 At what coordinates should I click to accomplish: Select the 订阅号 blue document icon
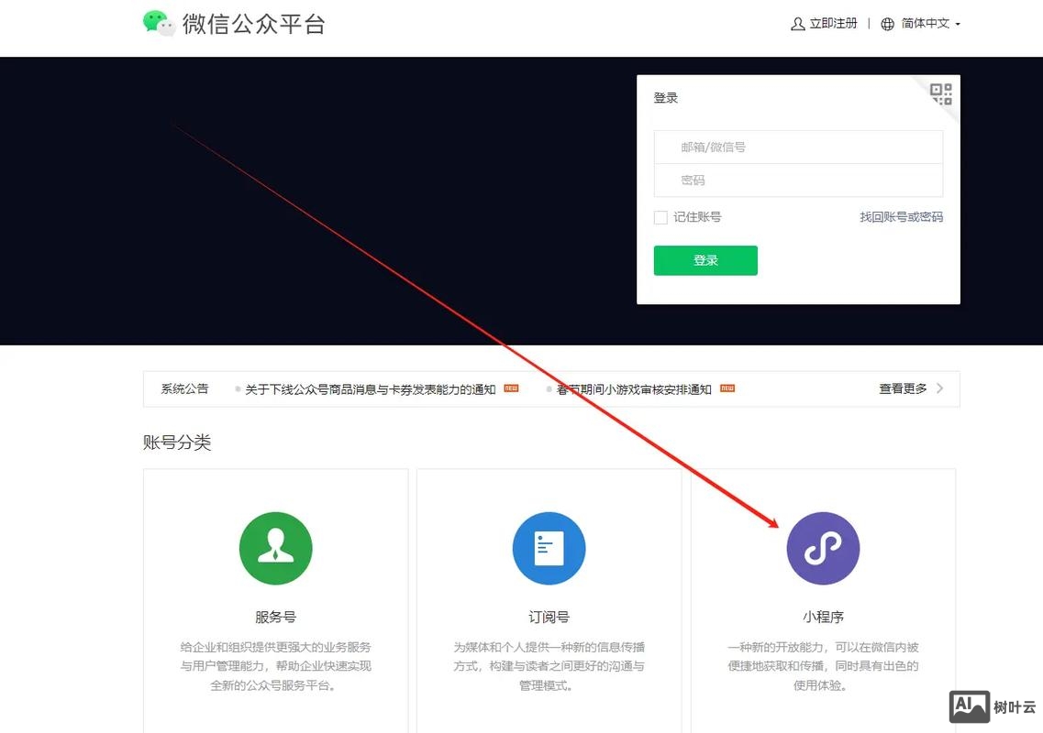coord(549,549)
